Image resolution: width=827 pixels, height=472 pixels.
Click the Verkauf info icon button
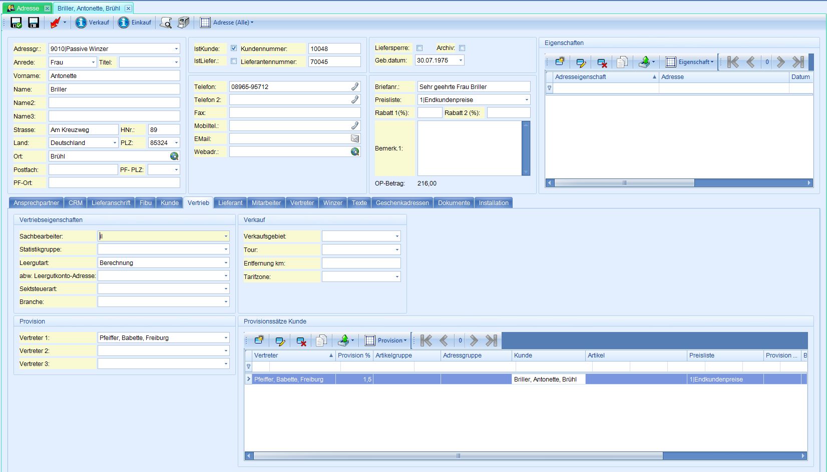click(x=92, y=22)
